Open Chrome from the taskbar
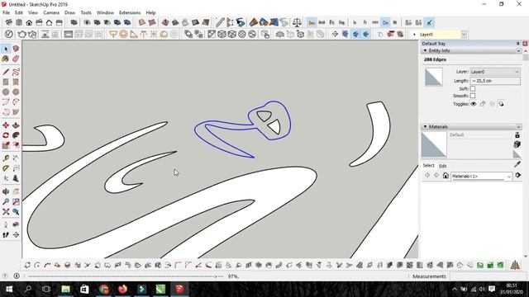Image resolution: width=529 pixels, height=297 pixels. [104, 289]
